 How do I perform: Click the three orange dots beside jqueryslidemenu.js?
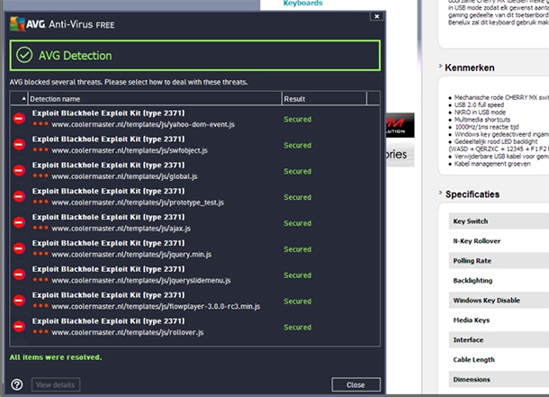[40, 279]
